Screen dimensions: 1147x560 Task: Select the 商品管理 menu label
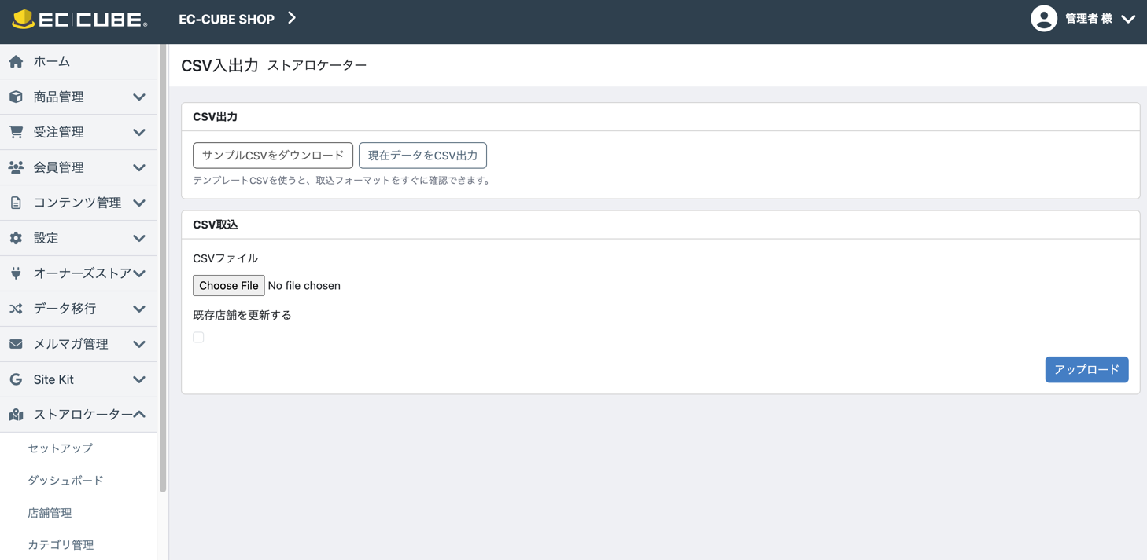point(58,97)
